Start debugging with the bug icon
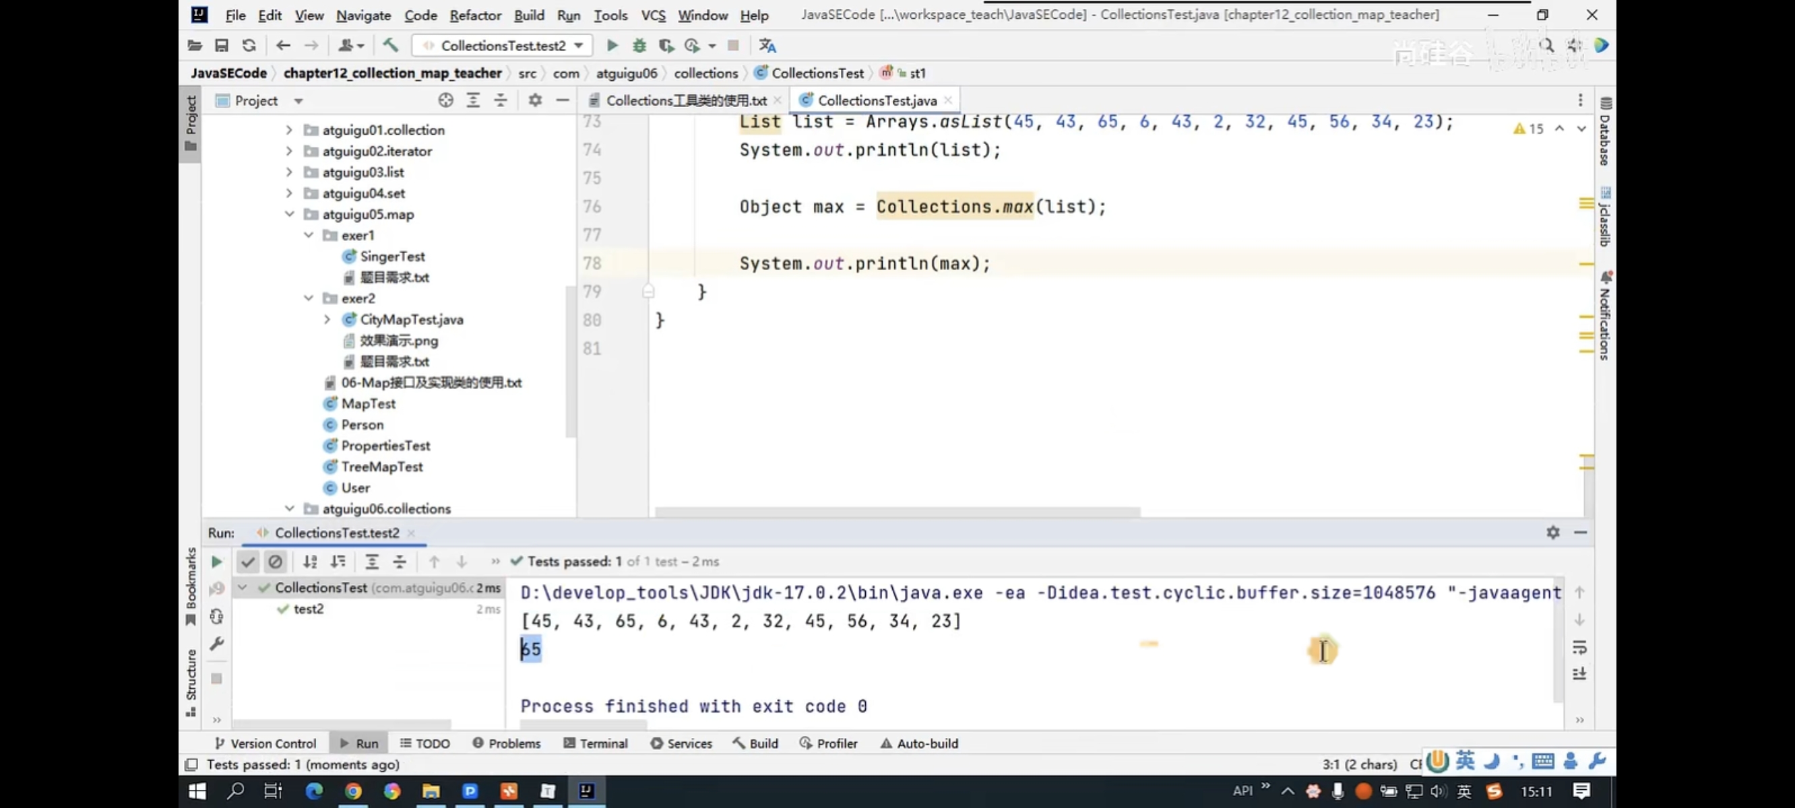The image size is (1795, 808). (639, 45)
